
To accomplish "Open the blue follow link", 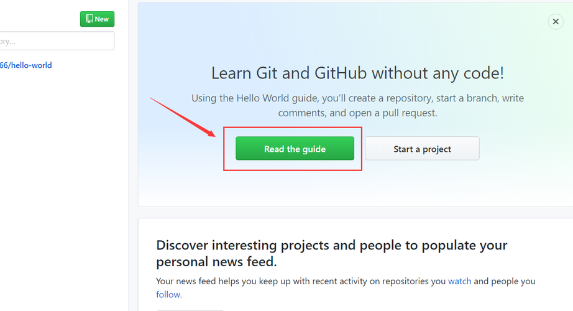I will coord(168,294).
